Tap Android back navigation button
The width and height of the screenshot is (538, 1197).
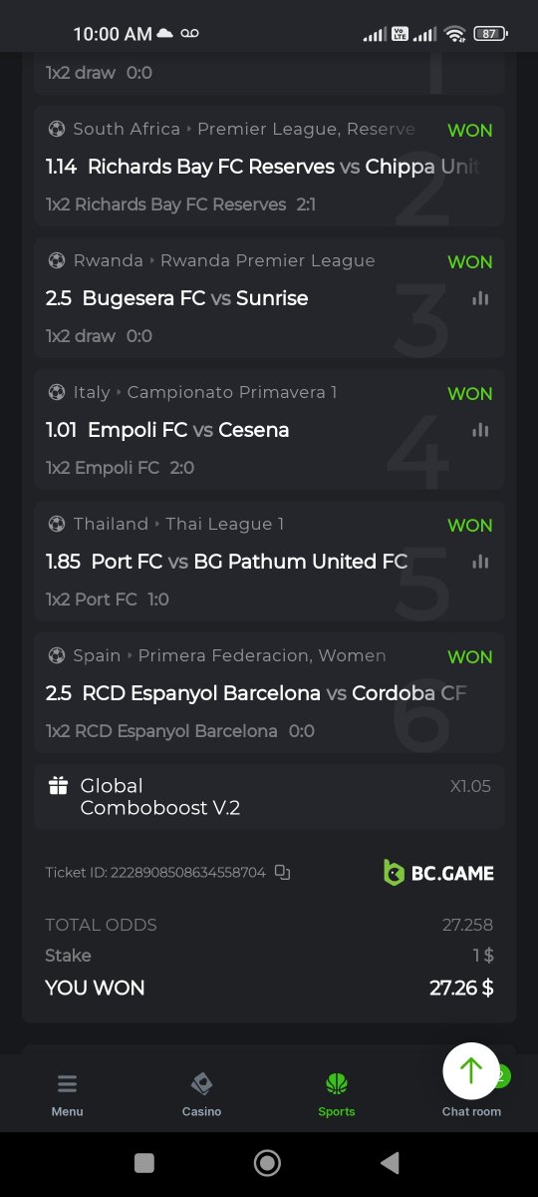click(390, 1163)
